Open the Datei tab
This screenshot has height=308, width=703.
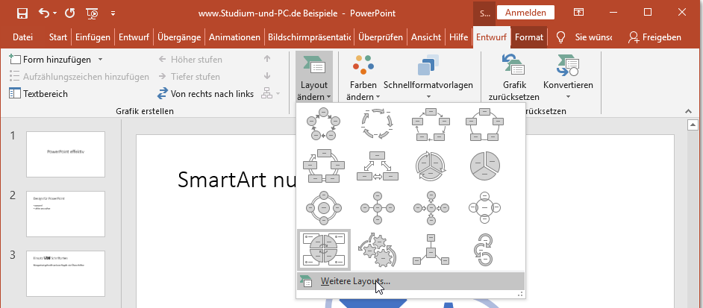click(x=22, y=37)
